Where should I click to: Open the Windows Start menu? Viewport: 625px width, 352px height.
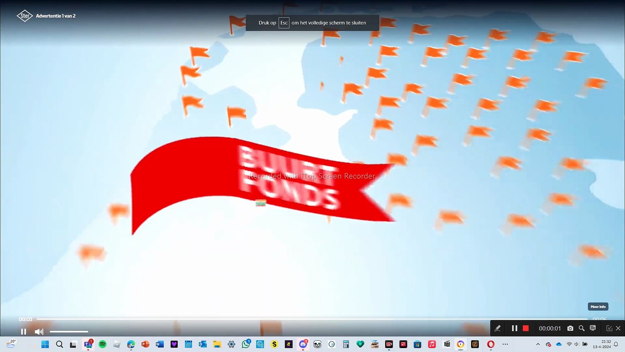tap(45, 344)
